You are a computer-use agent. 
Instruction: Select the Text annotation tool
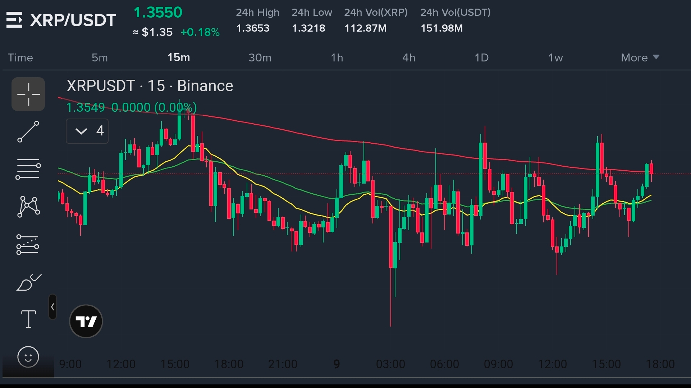click(x=28, y=319)
